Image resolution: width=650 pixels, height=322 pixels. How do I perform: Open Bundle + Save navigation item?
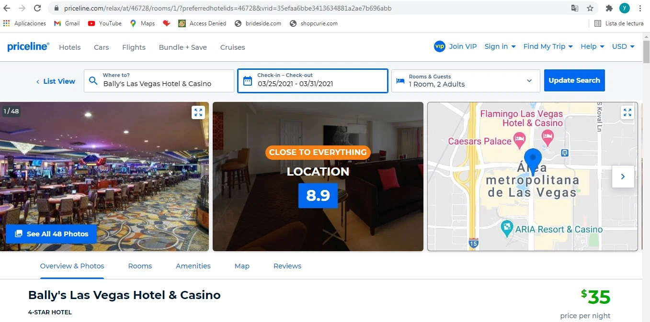pyautogui.click(x=183, y=47)
